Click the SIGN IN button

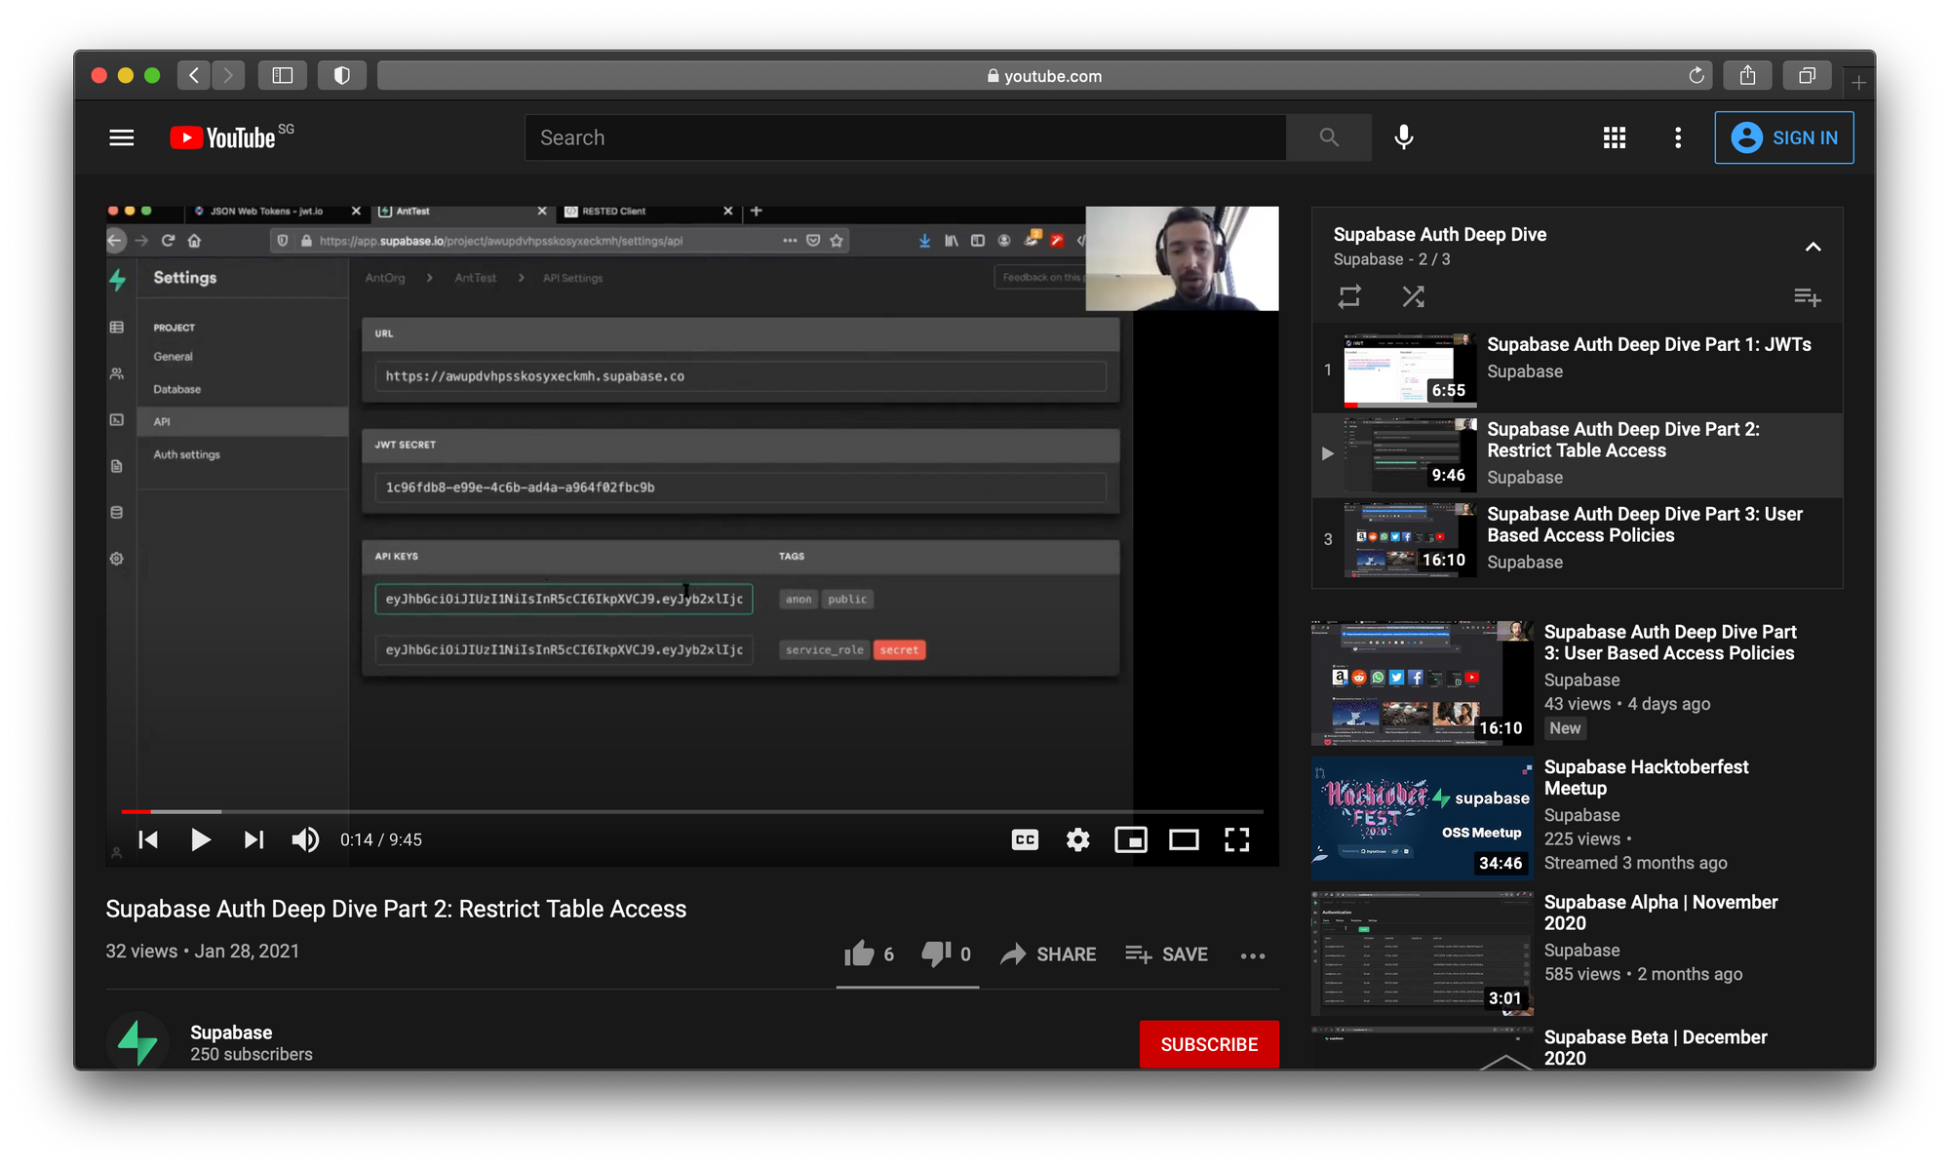click(x=1783, y=137)
